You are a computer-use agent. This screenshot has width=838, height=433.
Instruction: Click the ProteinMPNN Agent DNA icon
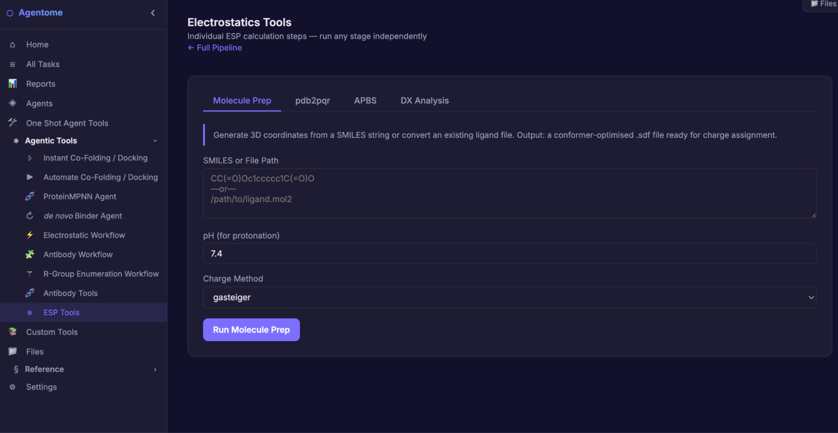tap(30, 197)
